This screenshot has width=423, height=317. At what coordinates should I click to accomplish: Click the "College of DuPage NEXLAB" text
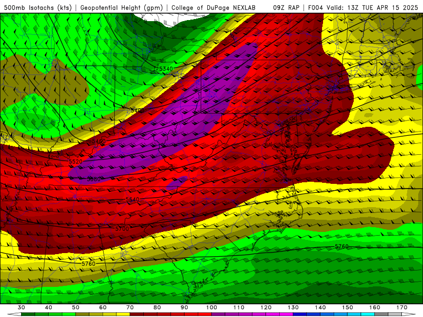pos(214,7)
